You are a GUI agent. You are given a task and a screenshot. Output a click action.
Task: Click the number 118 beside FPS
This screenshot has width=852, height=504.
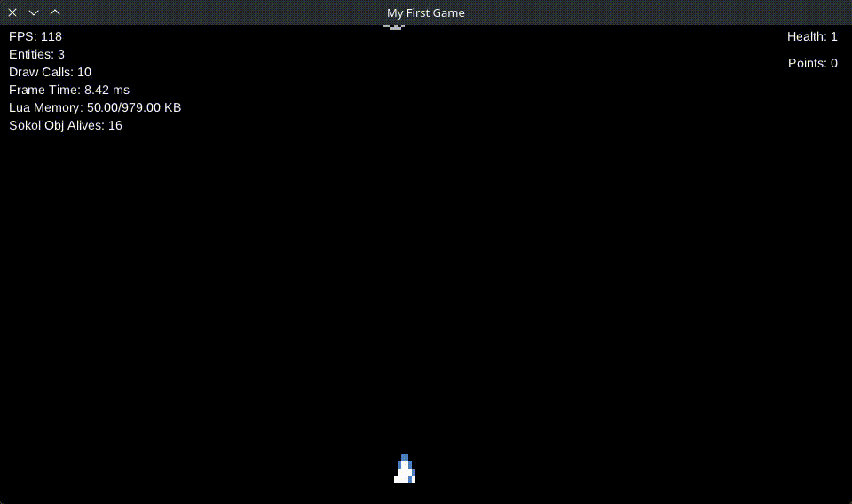tap(51, 36)
